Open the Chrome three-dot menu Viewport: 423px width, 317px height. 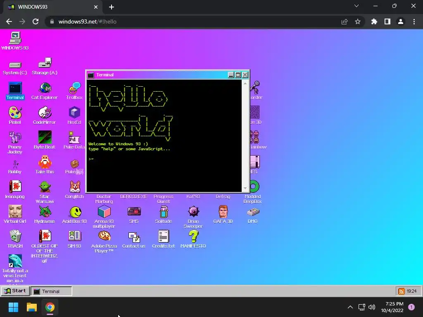coord(414,21)
